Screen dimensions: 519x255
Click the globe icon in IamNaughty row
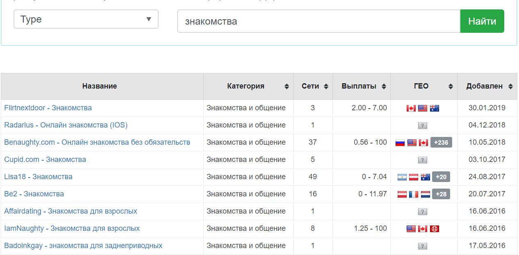click(x=435, y=229)
